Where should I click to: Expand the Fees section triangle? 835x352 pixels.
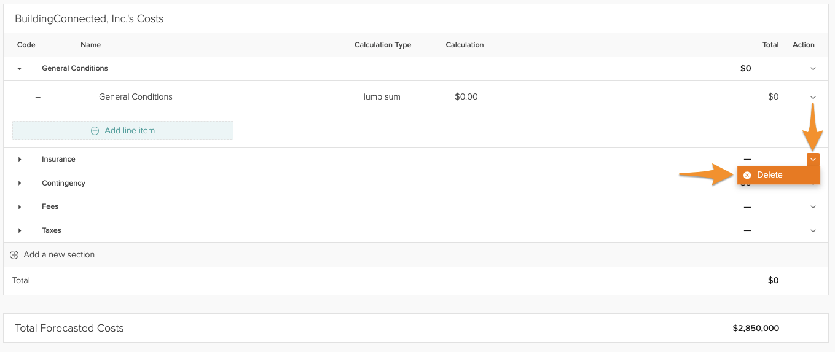[x=20, y=207]
